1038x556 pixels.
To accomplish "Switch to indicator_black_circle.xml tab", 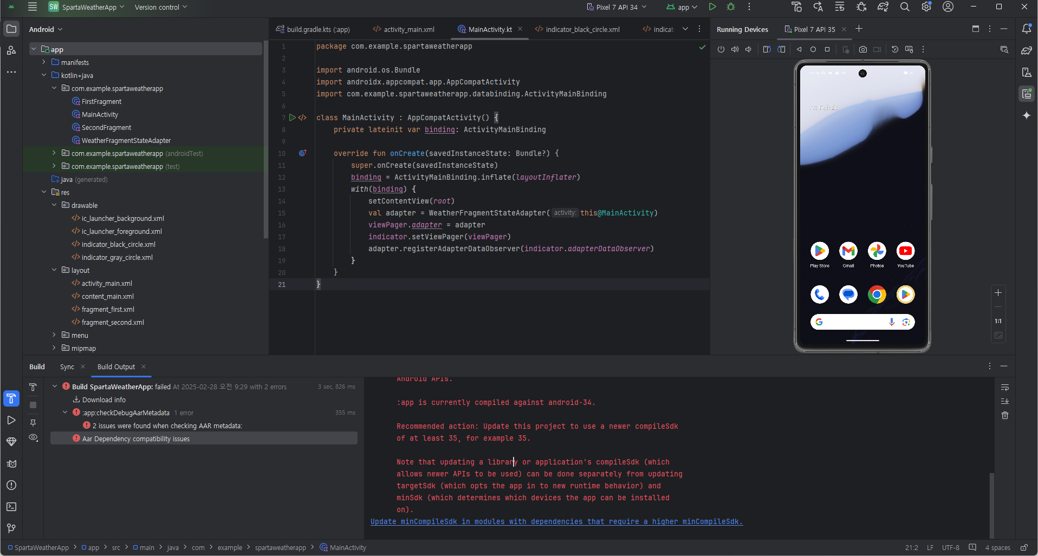I will 578,29.
